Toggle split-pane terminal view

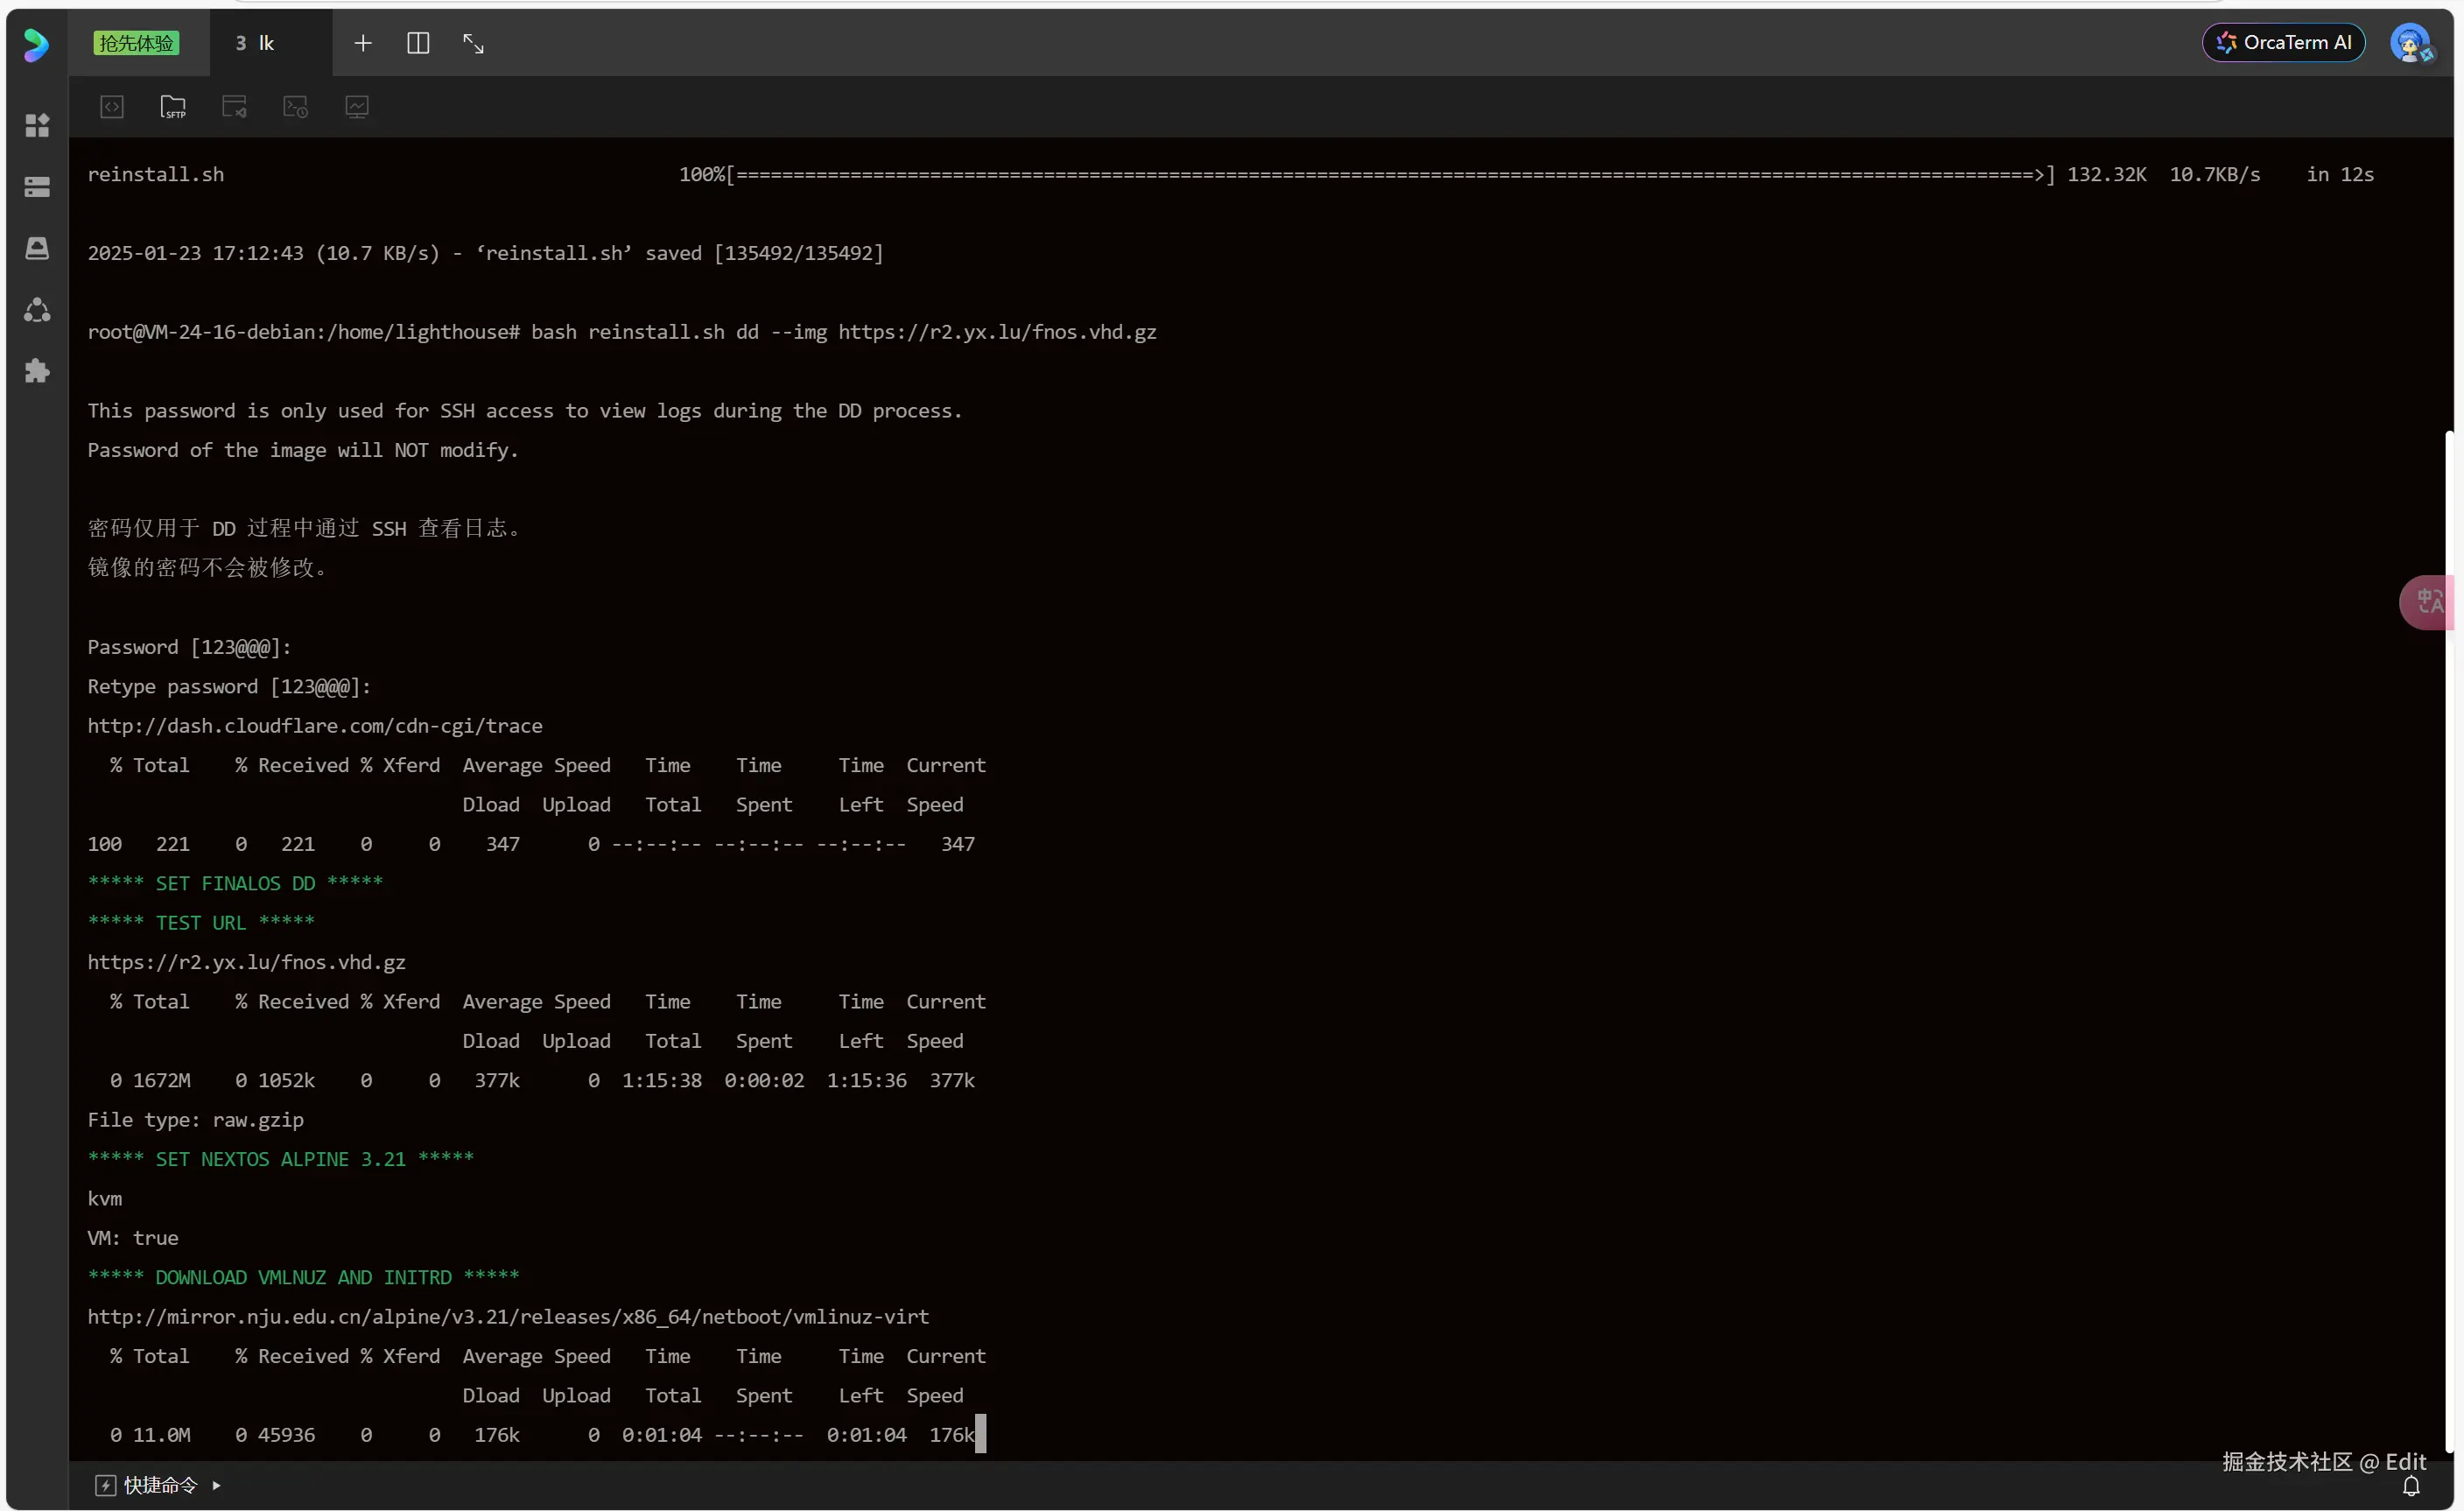418,43
